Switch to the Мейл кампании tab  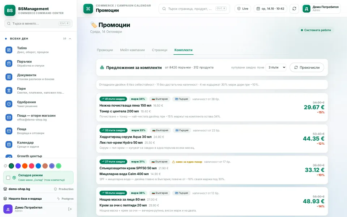(x=132, y=50)
